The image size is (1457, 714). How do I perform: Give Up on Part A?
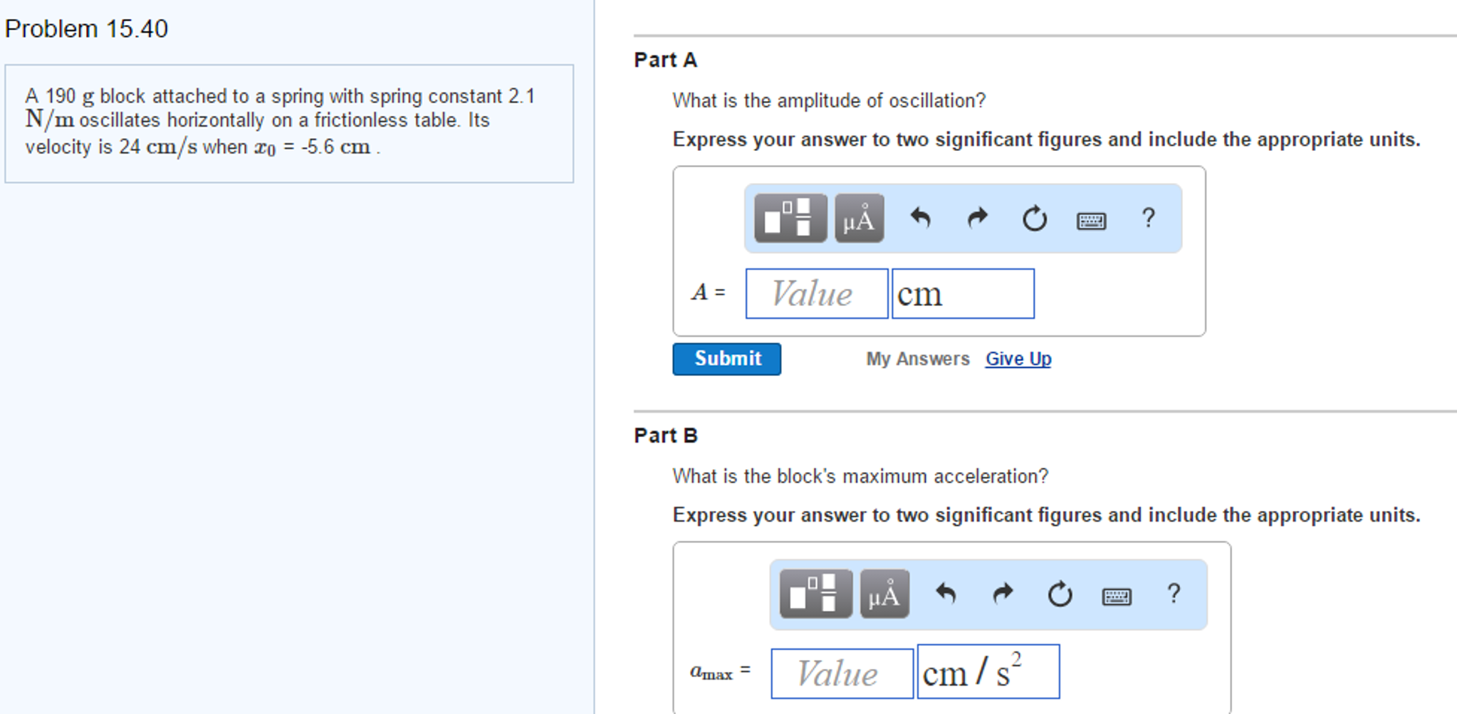point(1018,359)
